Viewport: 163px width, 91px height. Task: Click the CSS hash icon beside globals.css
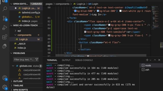[x=19, y=17]
